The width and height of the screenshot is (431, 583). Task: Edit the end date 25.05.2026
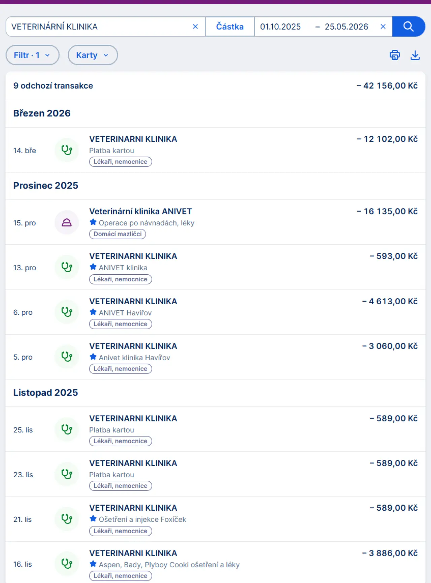click(346, 27)
